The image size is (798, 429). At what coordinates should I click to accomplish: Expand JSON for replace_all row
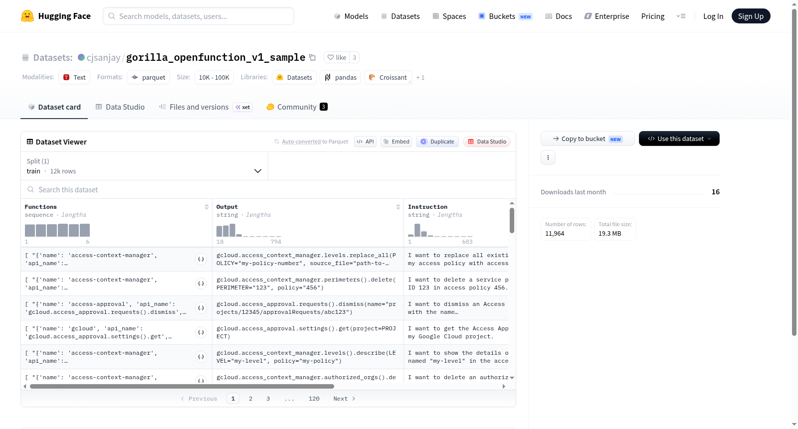[x=201, y=259]
